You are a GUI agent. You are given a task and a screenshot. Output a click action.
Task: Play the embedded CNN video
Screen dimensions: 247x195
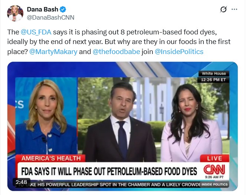(122, 126)
